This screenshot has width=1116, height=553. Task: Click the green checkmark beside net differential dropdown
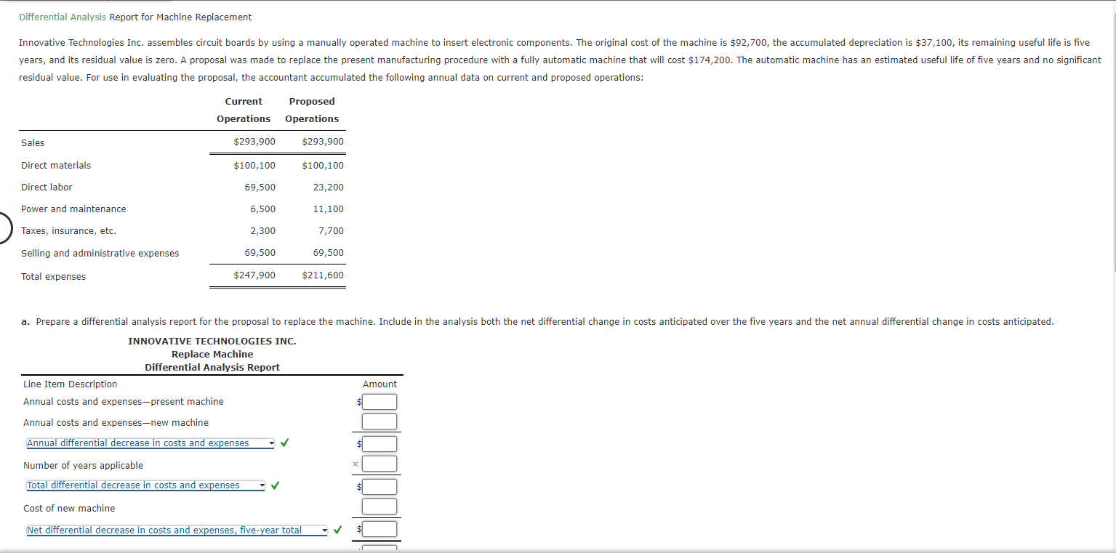tap(337, 530)
